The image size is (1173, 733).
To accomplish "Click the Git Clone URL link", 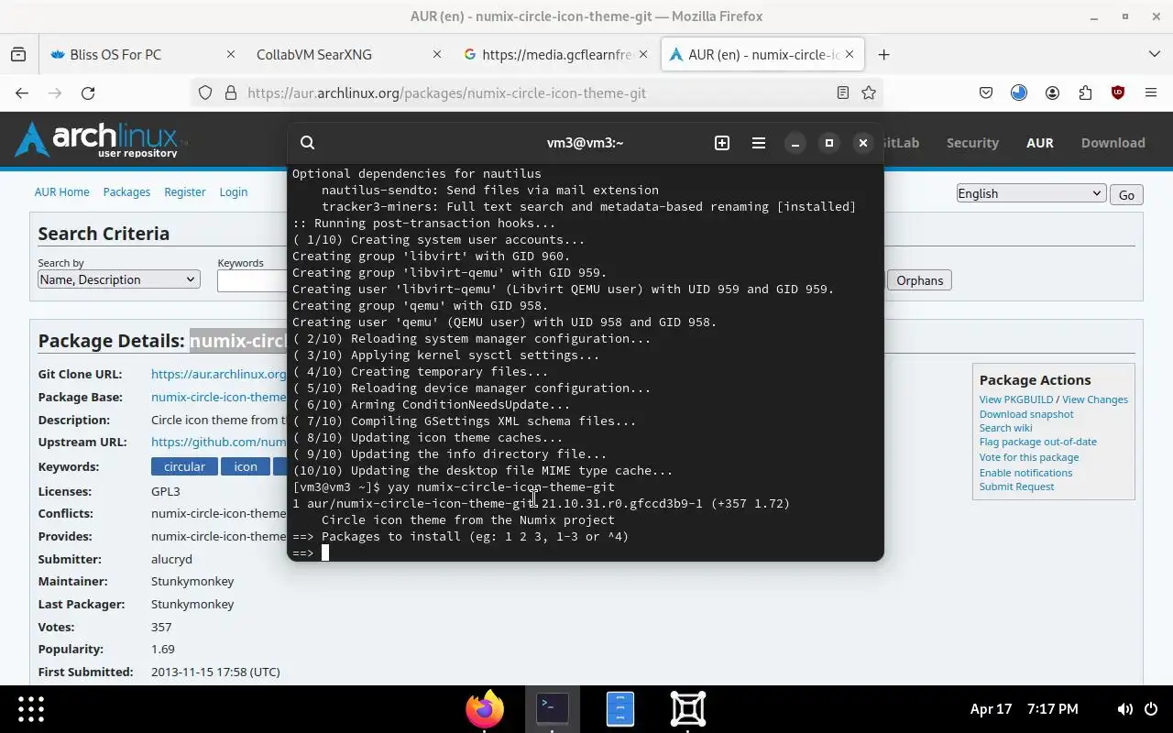I will coord(219,374).
